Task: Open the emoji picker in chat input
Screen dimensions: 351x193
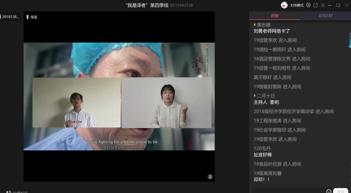Action: (x=329, y=191)
